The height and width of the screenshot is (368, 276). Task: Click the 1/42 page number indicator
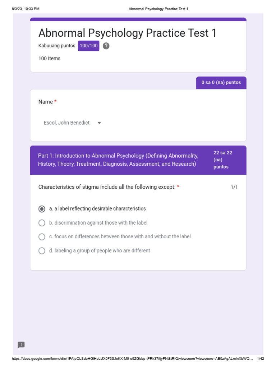pyautogui.click(x=261, y=359)
